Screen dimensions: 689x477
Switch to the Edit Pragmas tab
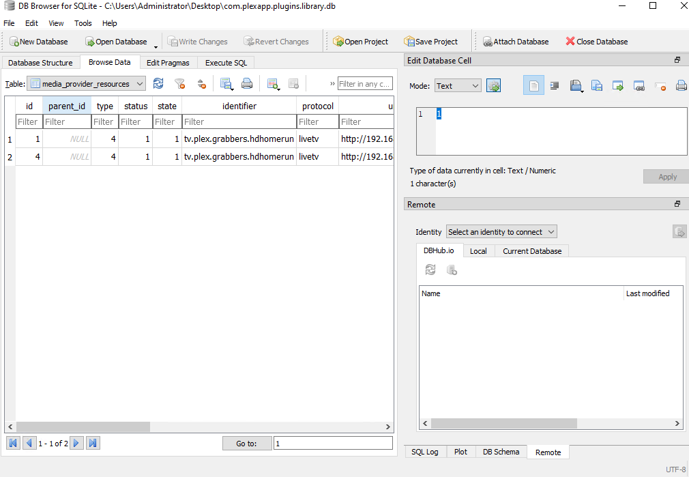pyautogui.click(x=168, y=62)
